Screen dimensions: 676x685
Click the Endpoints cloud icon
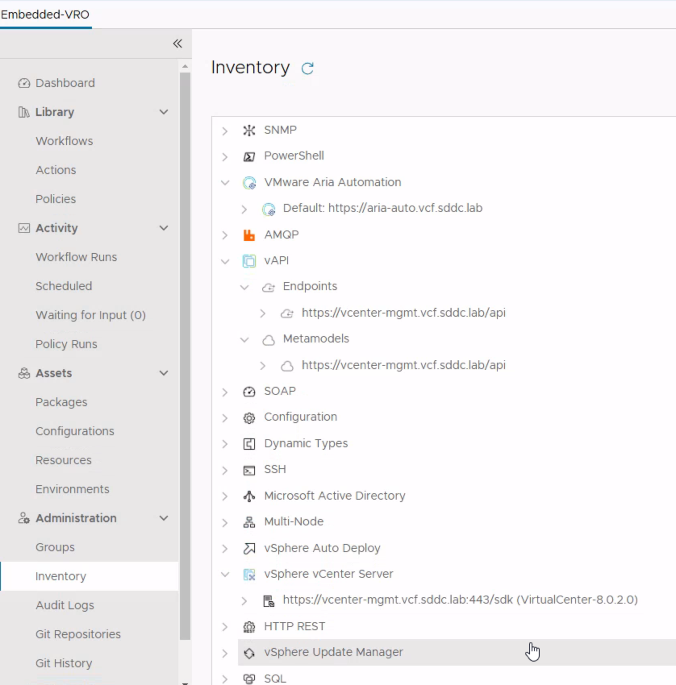268,287
